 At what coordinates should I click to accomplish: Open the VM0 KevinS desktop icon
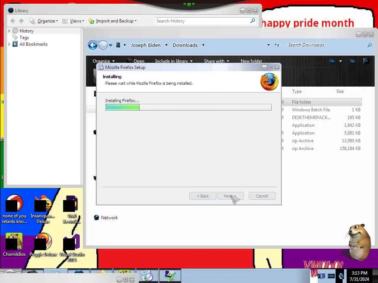pyautogui.click(x=72, y=209)
